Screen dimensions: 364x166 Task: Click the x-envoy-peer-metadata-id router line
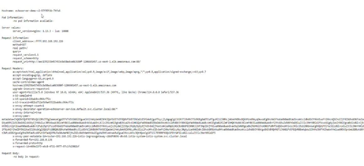pos(99,136)
